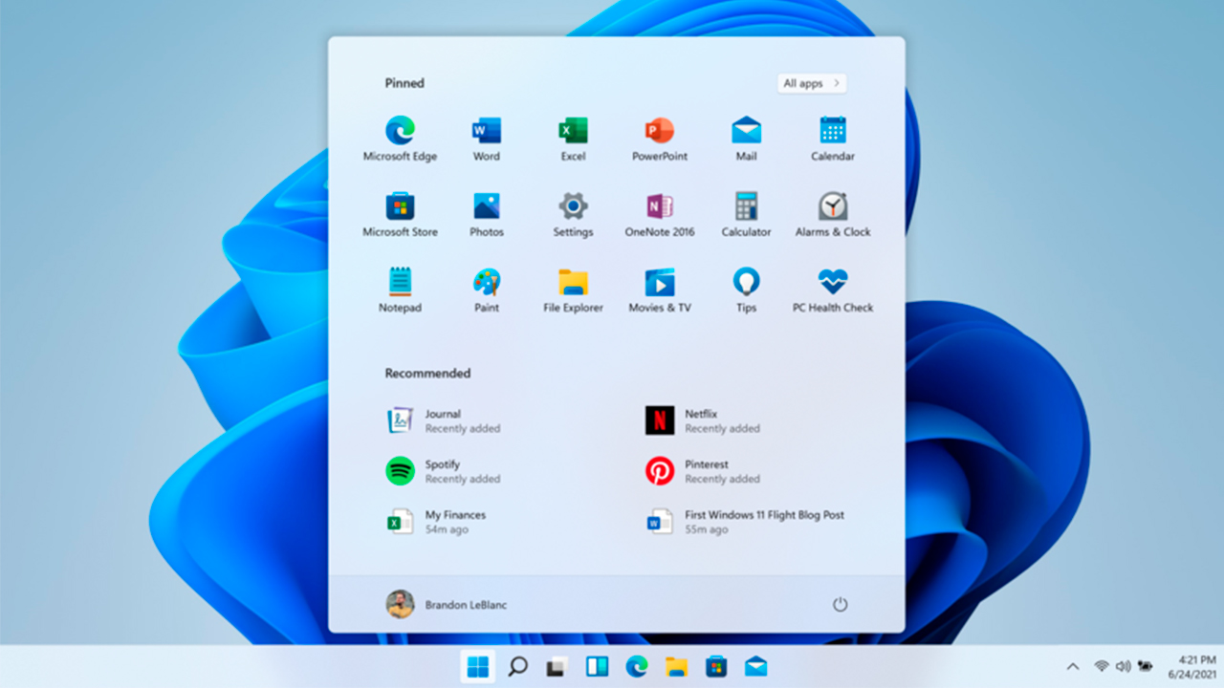1224x688 pixels.
Task: Open the recommended My Finances spreadsheet
Action: pyautogui.click(x=454, y=521)
